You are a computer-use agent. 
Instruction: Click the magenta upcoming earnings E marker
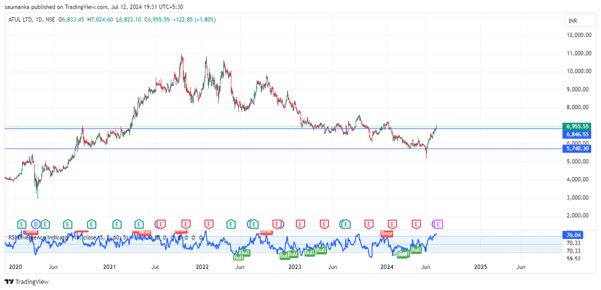[439, 223]
